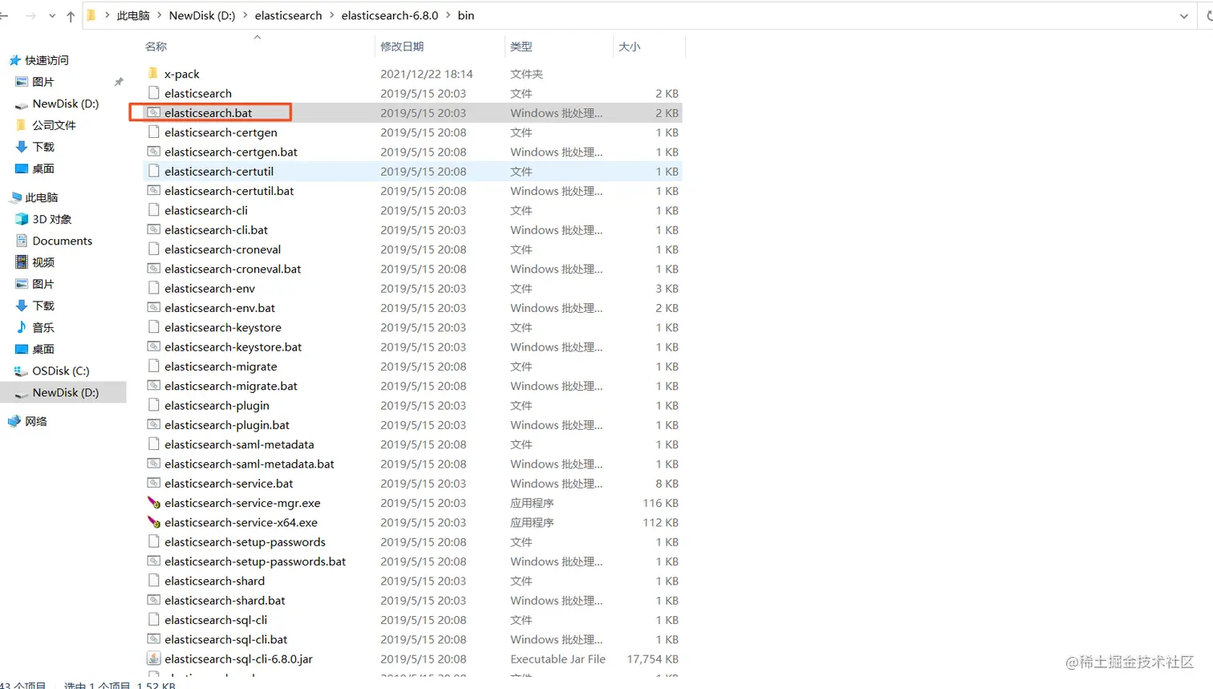Select 此电脑 in navigation pane

41,197
